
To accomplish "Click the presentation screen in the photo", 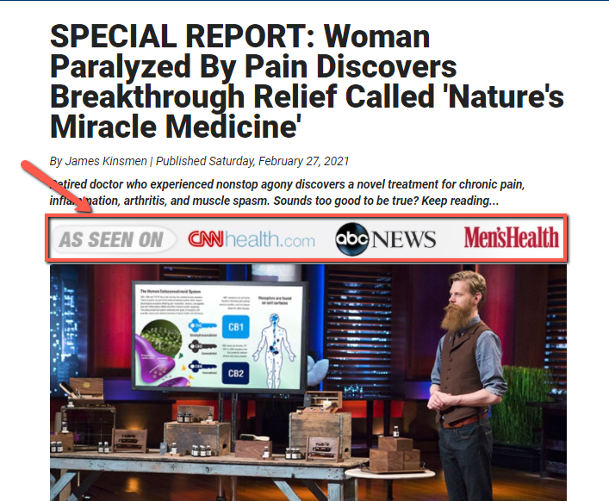I will (220, 337).
